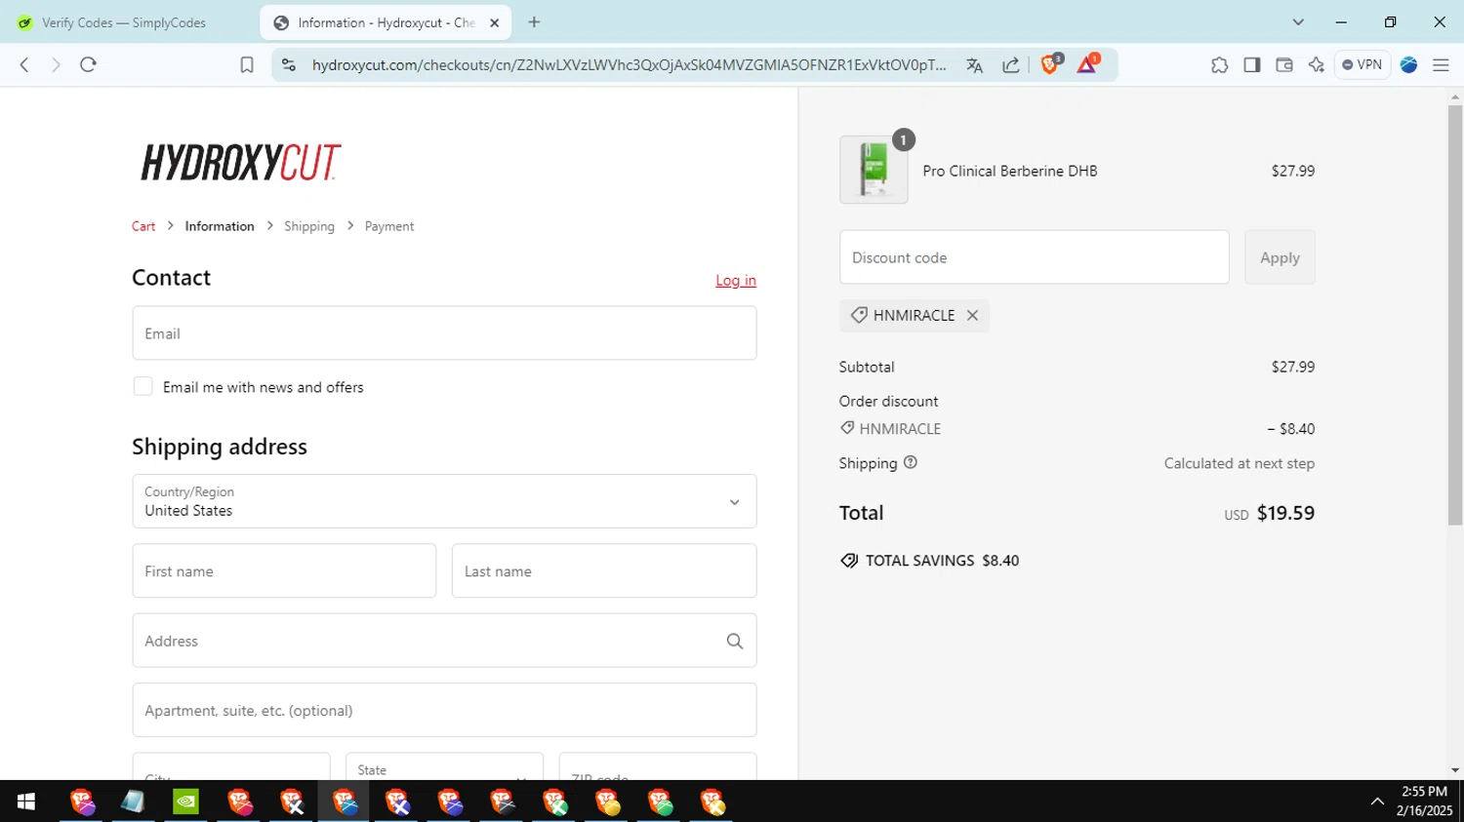
Task: Click the $19.59 total amount
Action: coord(1285,513)
